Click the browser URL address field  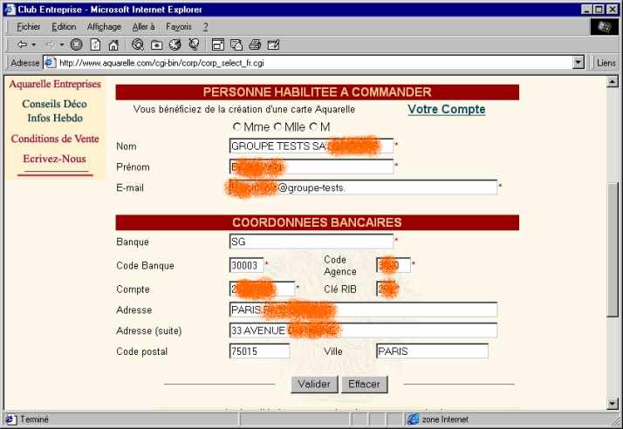click(314, 63)
